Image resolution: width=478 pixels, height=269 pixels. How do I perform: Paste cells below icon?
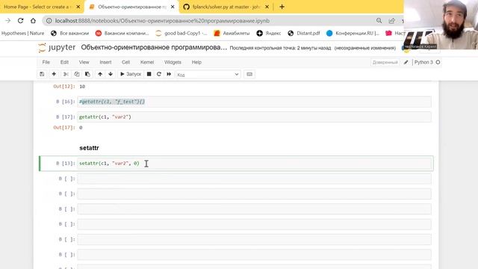[87, 74]
